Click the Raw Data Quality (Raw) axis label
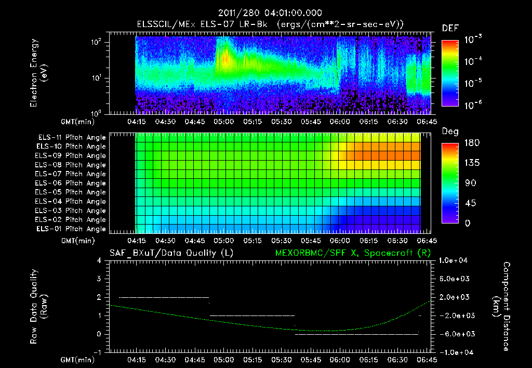The height and width of the screenshot is (368, 532). point(38,306)
